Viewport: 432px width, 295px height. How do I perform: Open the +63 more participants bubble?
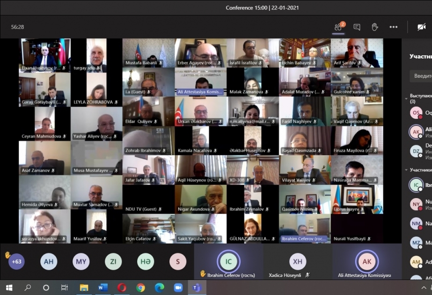[x=16, y=261]
